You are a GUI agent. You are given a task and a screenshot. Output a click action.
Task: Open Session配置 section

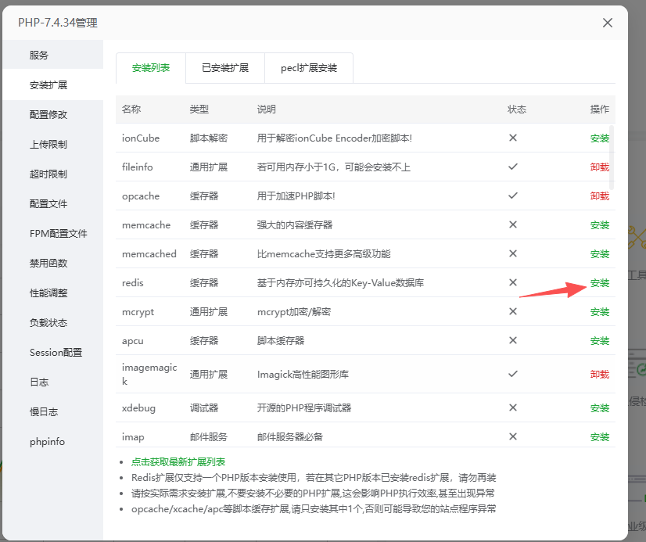[52, 352]
